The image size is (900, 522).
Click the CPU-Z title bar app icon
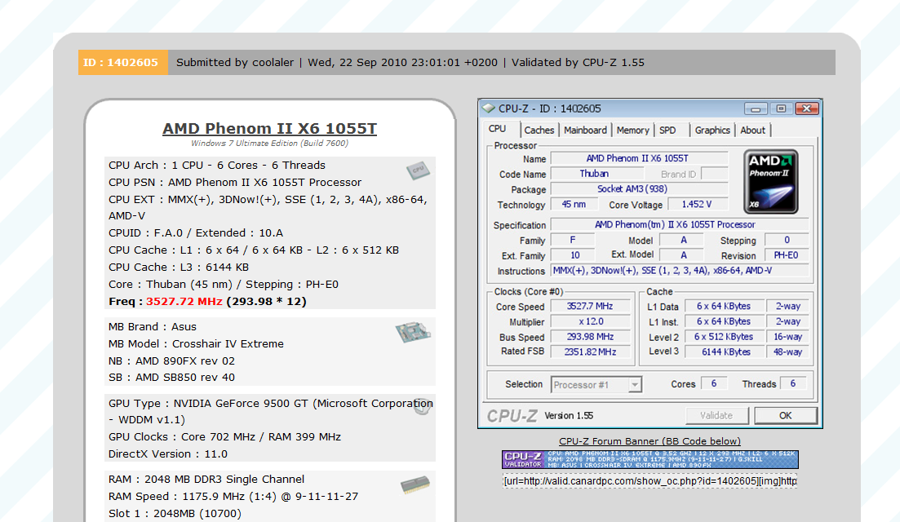pyautogui.click(x=489, y=108)
